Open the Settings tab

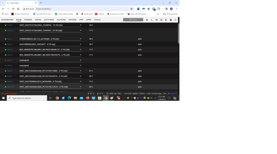(49, 20)
